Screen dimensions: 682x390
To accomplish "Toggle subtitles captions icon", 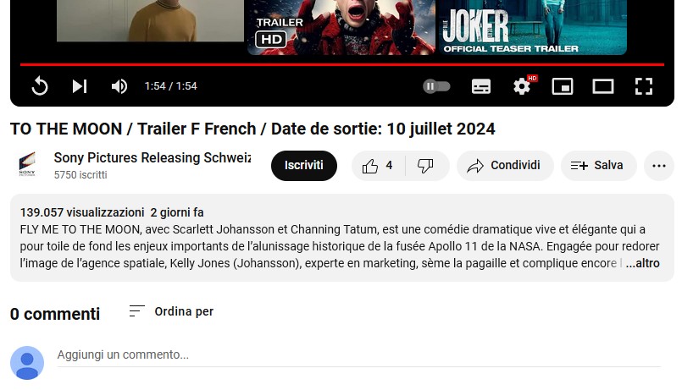I will [481, 86].
